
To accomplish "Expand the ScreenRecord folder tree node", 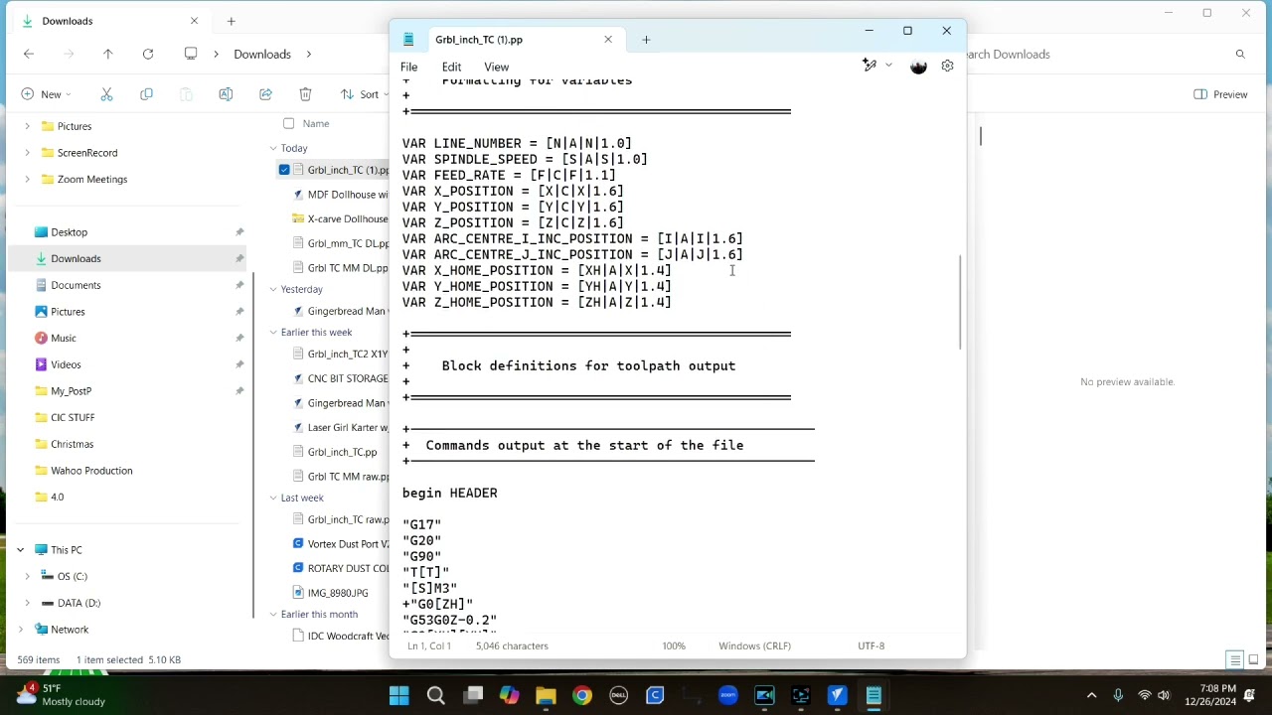I will (x=27, y=153).
